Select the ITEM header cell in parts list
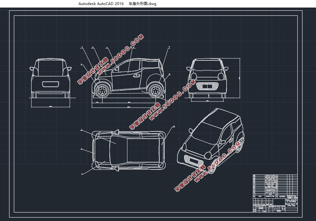 click(260, 196)
